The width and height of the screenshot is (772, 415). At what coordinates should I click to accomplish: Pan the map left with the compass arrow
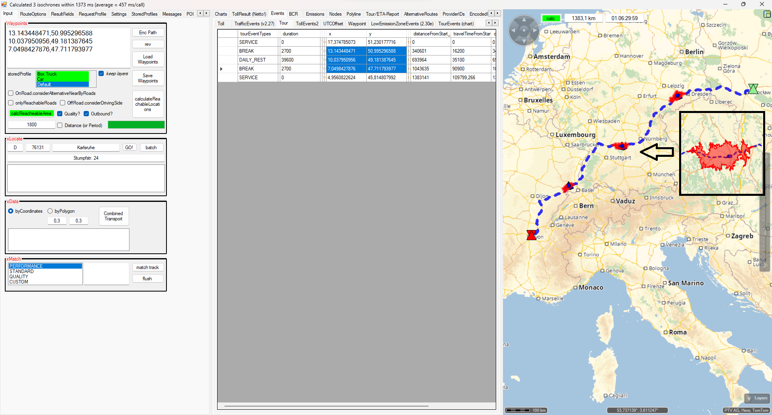coord(513,30)
